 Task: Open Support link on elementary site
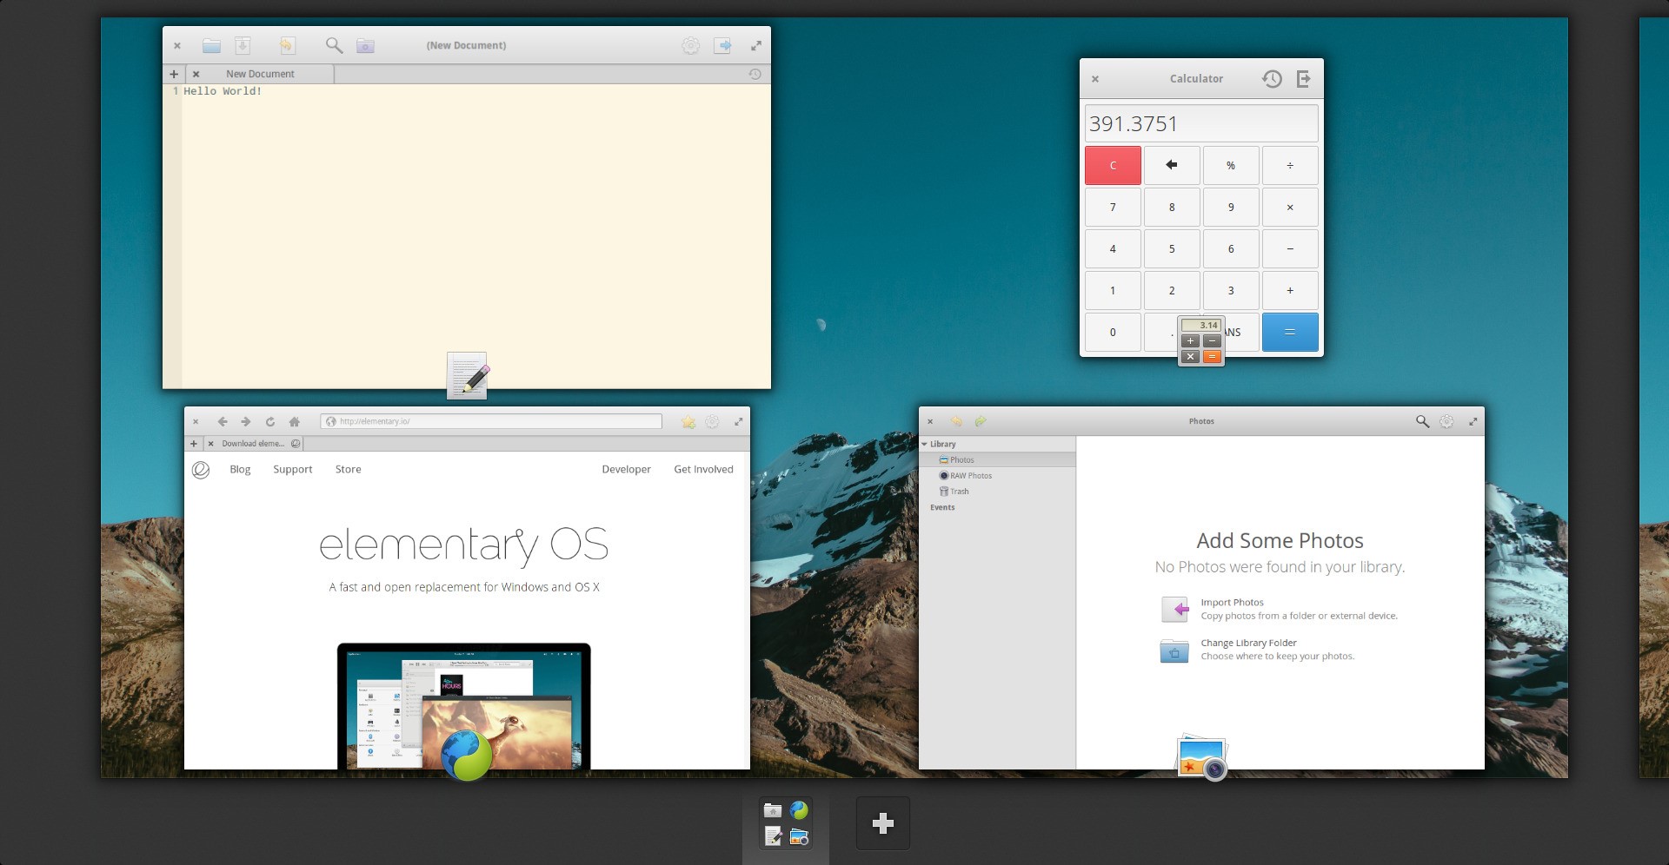(x=292, y=470)
